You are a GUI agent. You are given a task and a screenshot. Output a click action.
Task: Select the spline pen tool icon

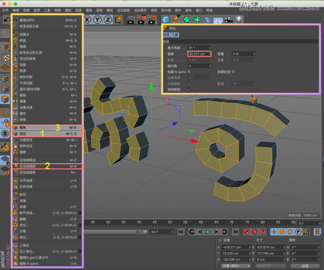pos(176,20)
